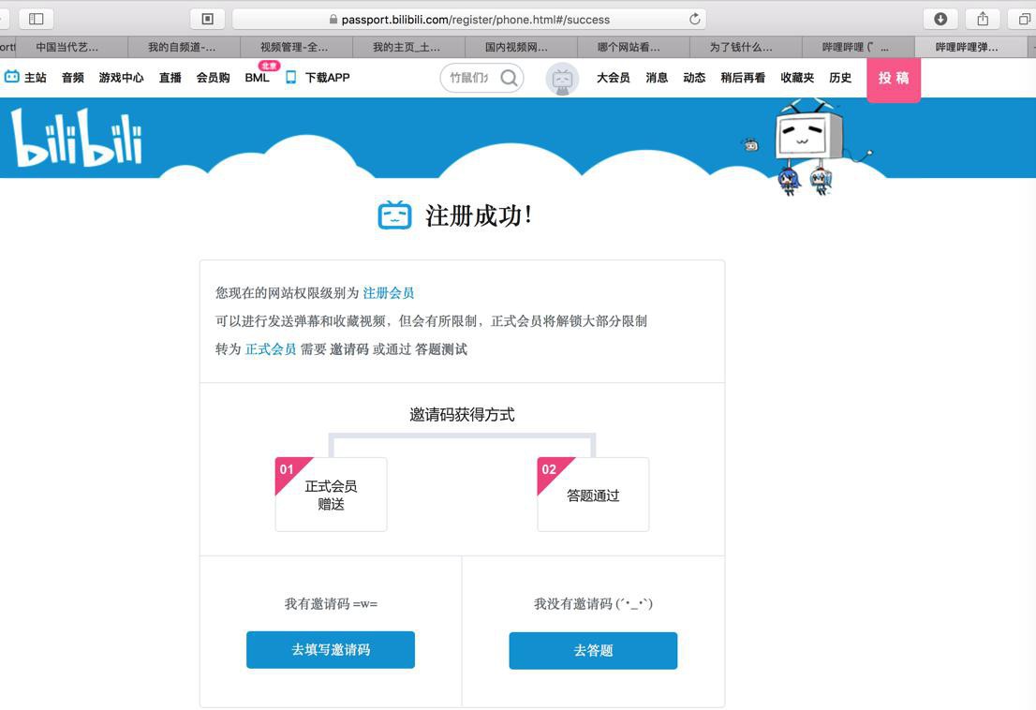The width and height of the screenshot is (1036, 710).
Task: Open the user avatar icon
Action: click(x=562, y=80)
